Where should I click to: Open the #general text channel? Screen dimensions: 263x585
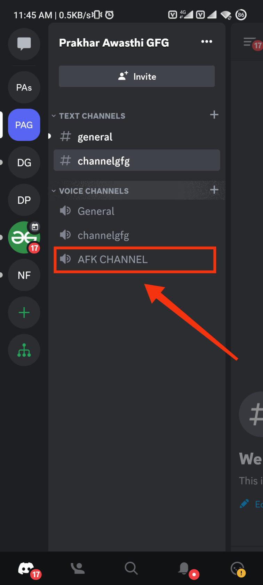(137, 137)
